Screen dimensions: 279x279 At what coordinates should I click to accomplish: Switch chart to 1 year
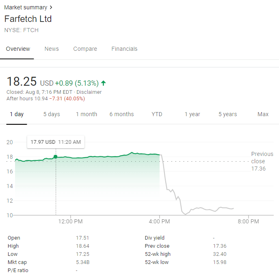point(192,114)
